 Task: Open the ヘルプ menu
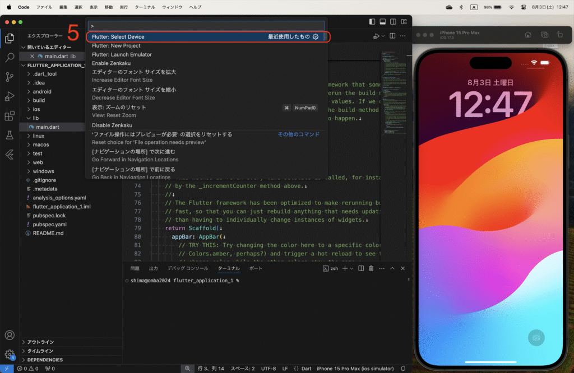coord(195,7)
